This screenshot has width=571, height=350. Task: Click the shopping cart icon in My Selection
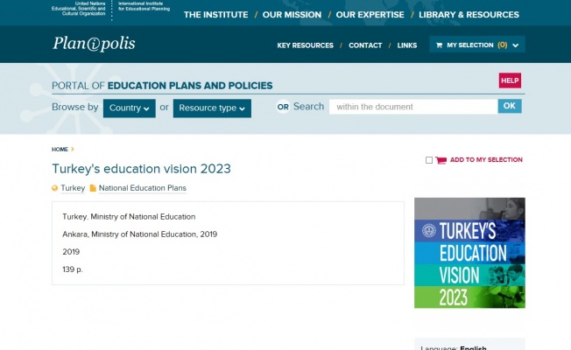point(439,45)
